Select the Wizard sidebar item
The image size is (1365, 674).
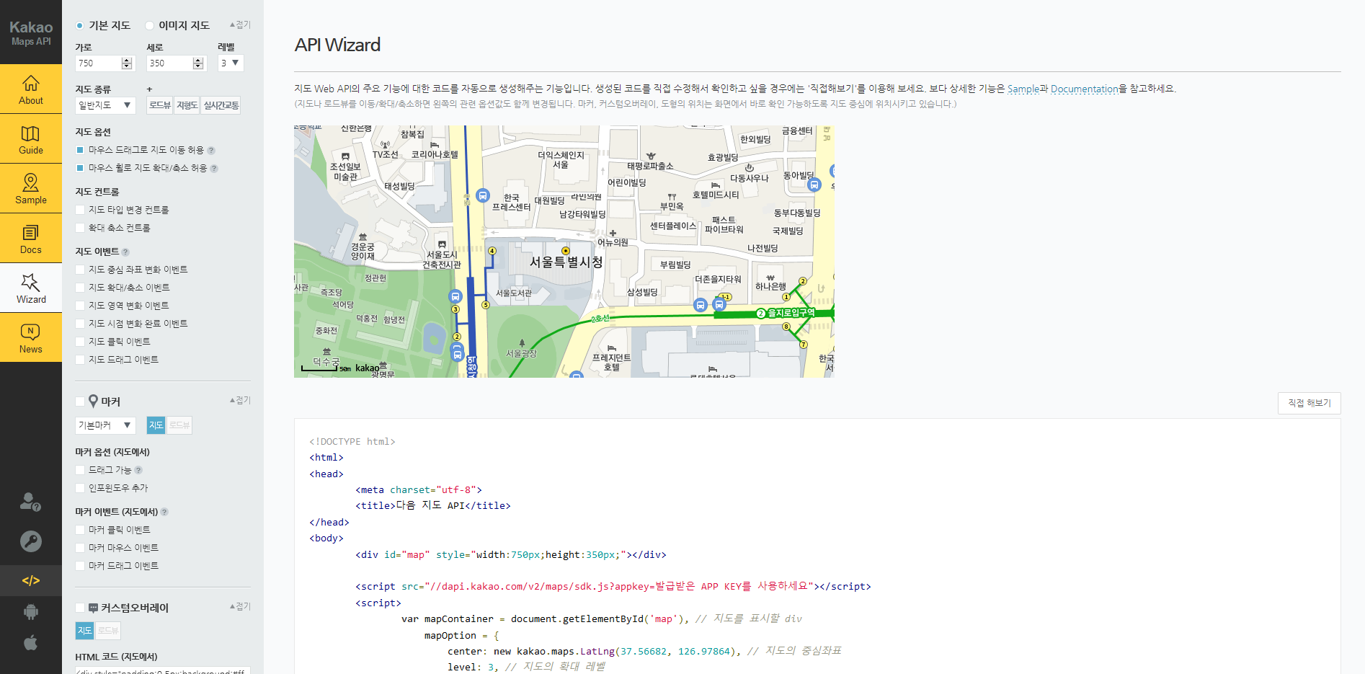[31, 288]
